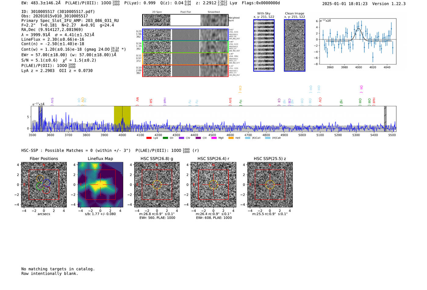Select the red-outlined 2D spectrum row
The image size is (427, 290).
(x=185, y=71)
